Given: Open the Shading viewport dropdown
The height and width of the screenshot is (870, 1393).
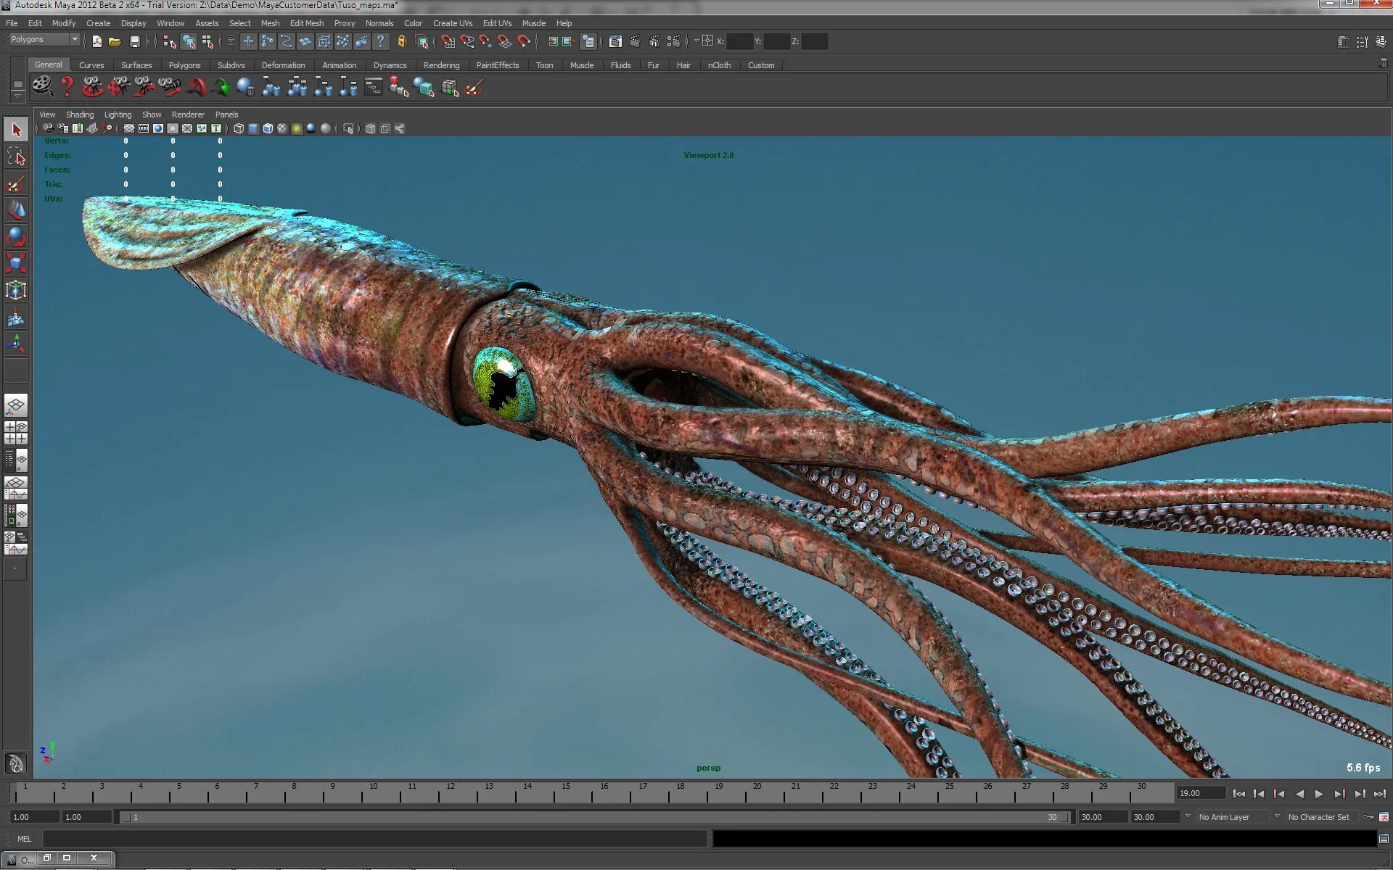Looking at the screenshot, I should [79, 113].
